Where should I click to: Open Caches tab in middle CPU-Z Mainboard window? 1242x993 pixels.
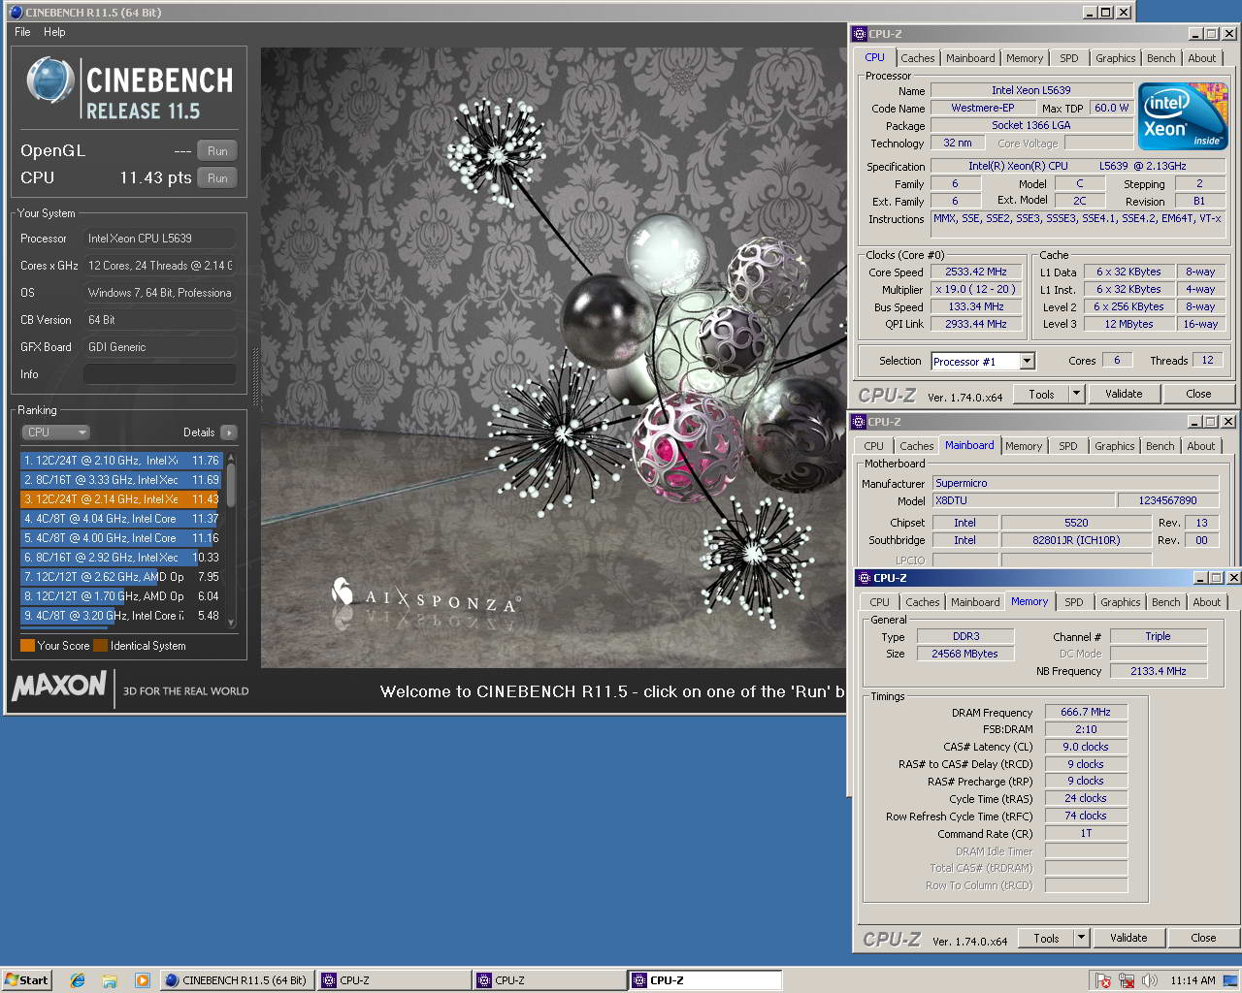[916, 446]
